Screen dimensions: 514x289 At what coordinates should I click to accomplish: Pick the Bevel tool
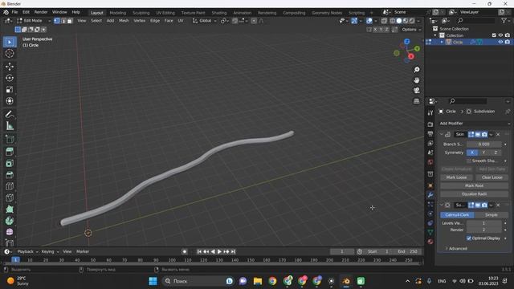10,175
